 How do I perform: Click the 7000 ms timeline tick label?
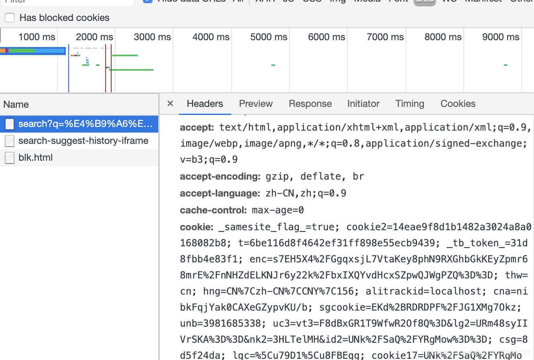click(x=385, y=37)
